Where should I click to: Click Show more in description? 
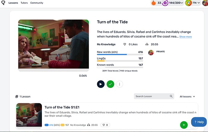[185, 37]
